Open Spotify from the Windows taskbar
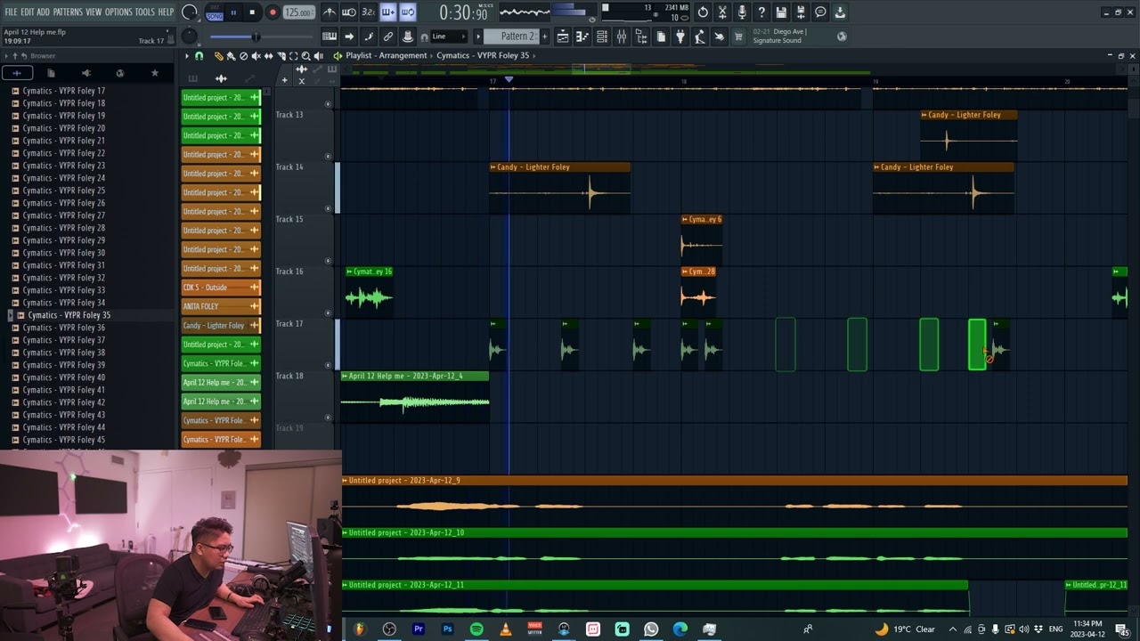This screenshot has width=1140, height=641. (476, 629)
